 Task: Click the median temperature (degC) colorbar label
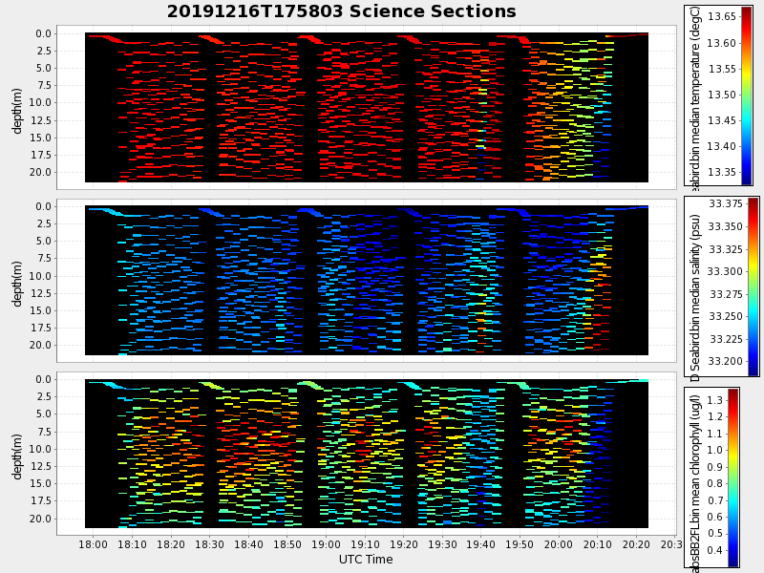(695, 95)
